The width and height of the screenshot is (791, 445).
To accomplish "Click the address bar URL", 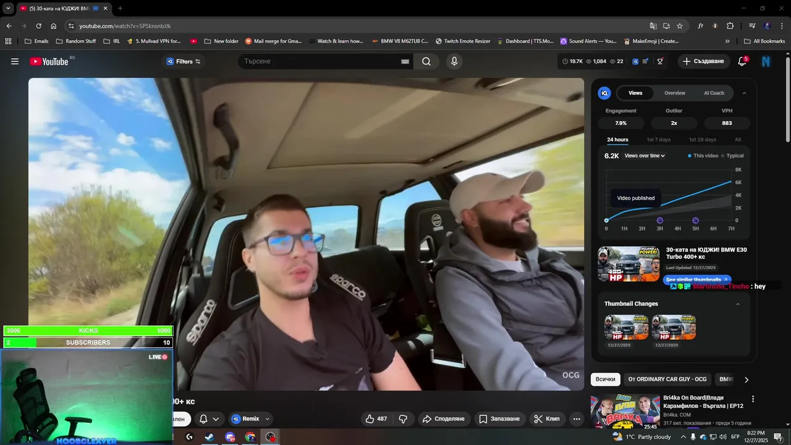I will 125,26.
